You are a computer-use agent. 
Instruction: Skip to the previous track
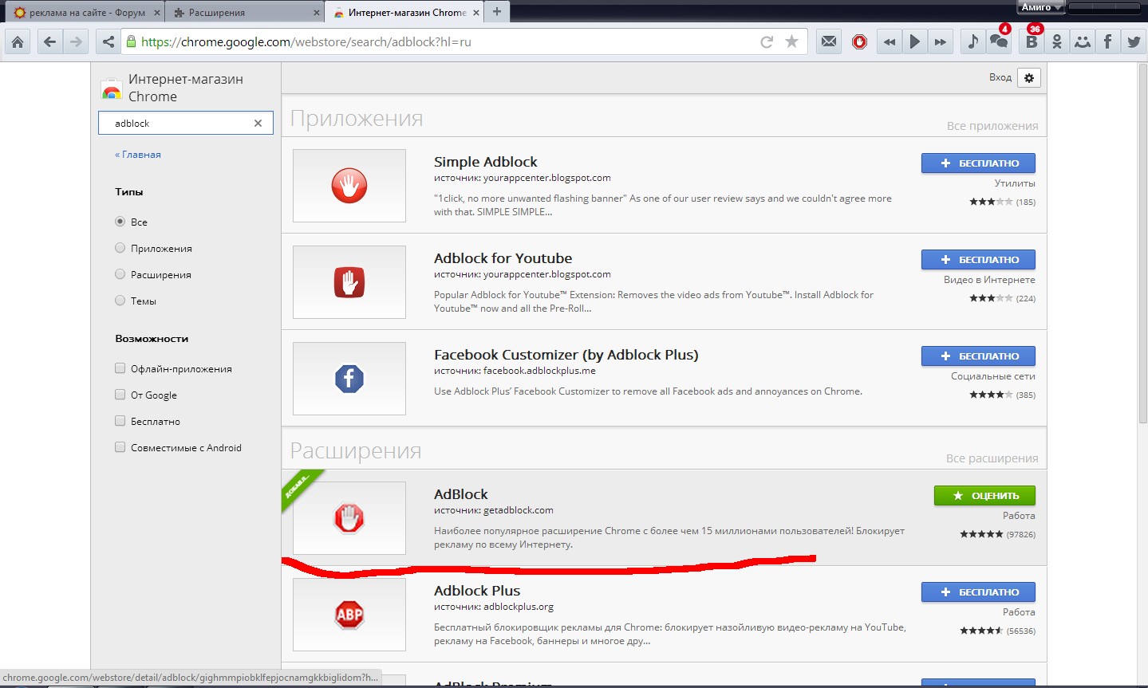click(890, 41)
